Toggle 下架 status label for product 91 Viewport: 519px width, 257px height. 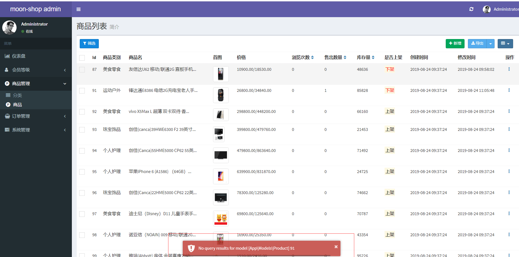tap(390, 90)
